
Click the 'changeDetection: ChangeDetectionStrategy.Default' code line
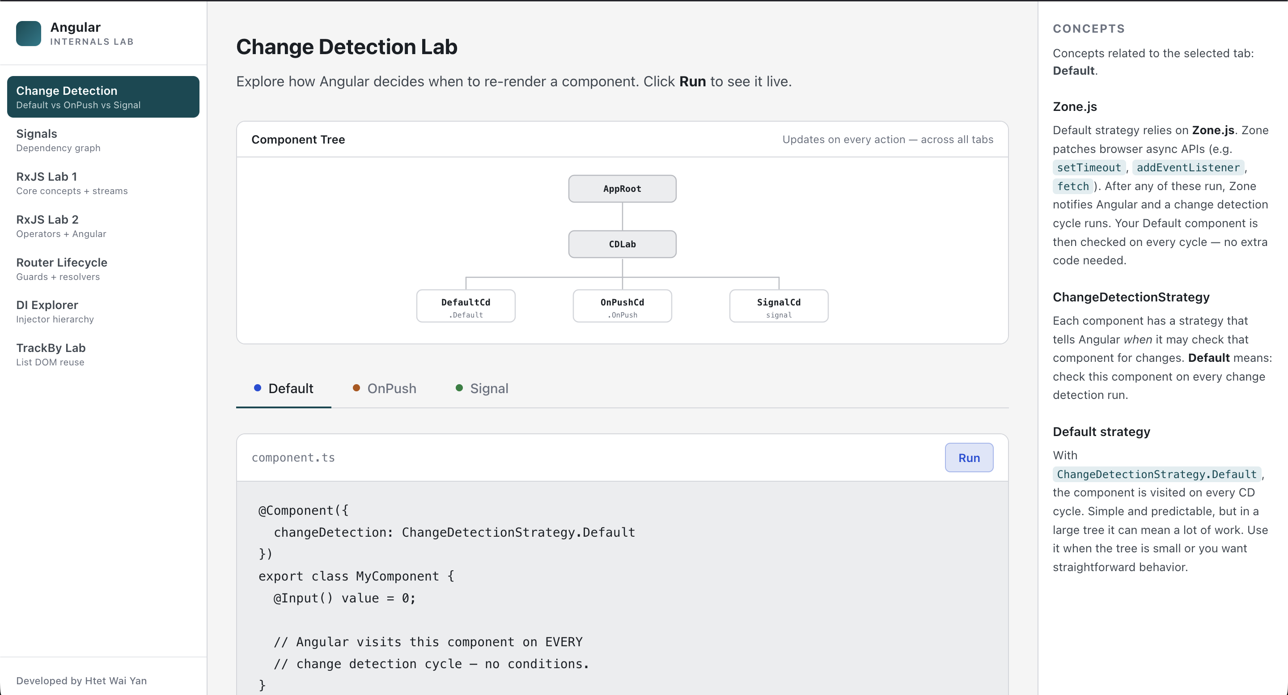pyautogui.click(x=454, y=532)
